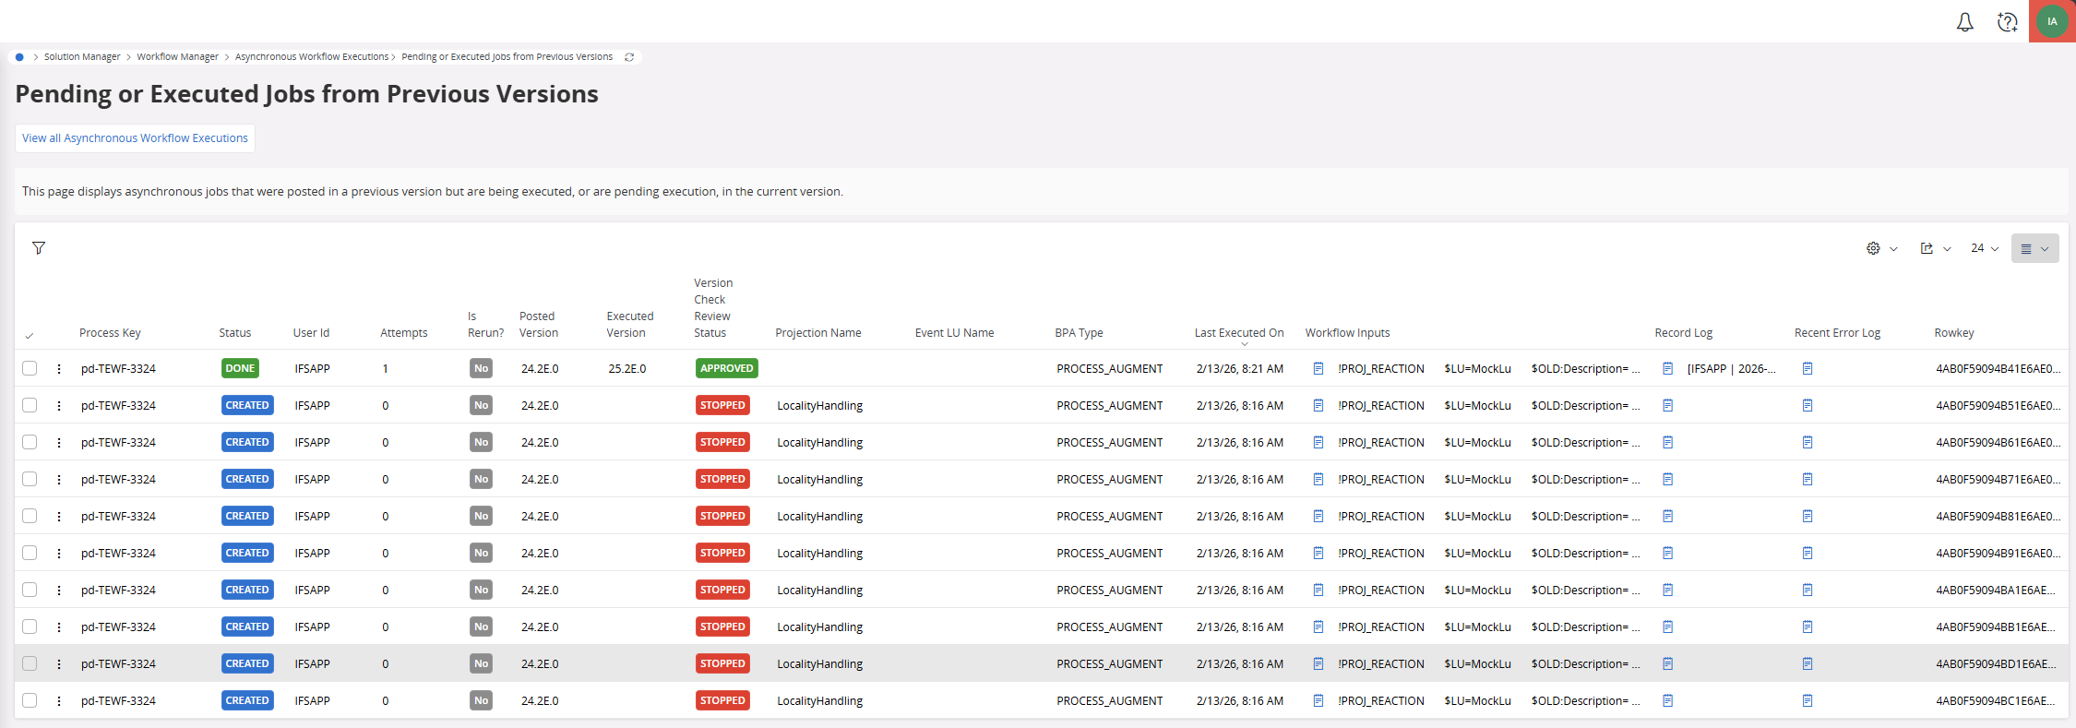View Recent Error Log icon for rowkey 4AB0F59094B71
Image resolution: width=2076 pixels, height=728 pixels.
pyautogui.click(x=1808, y=479)
